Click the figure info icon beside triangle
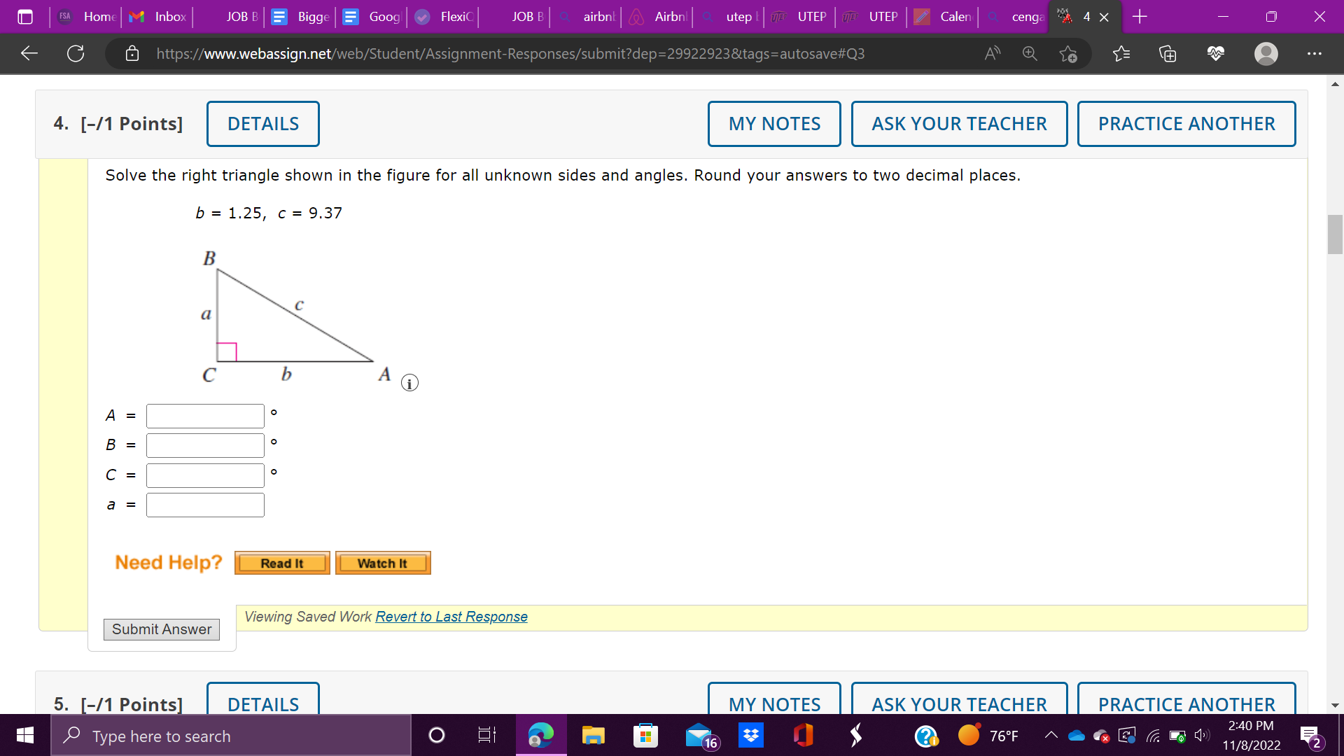 [409, 383]
